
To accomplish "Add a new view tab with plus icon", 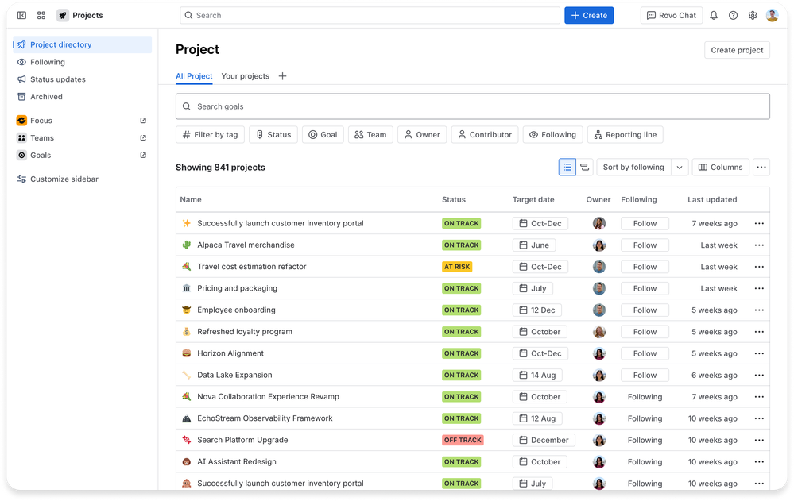I will [x=283, y=76].
